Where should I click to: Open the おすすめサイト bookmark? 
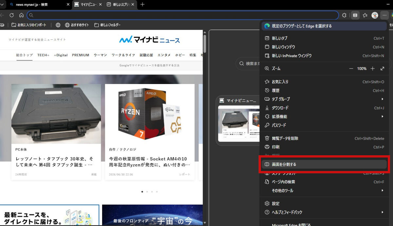tap(77, 25)
